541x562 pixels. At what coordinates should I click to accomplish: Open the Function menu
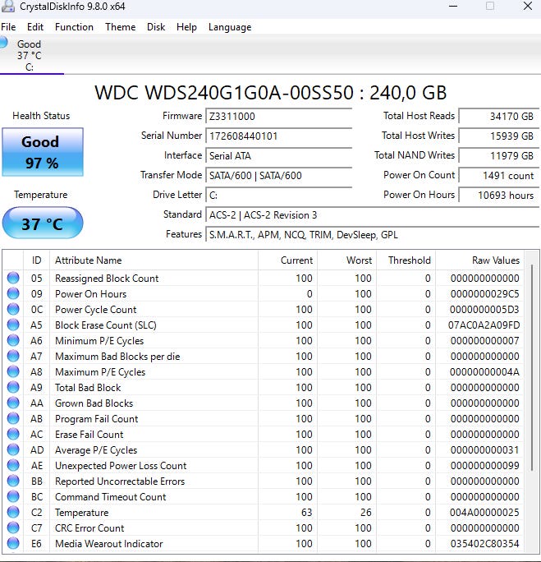pyautogui.click(x=74, y=27)
